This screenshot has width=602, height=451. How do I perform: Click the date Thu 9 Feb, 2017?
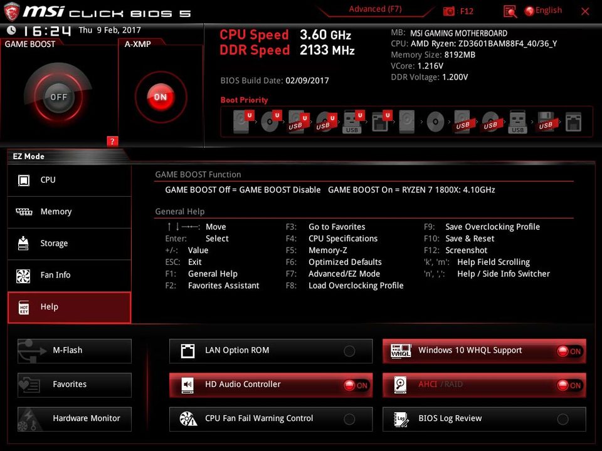(110, 30)
